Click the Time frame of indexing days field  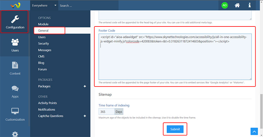point(107,111)
